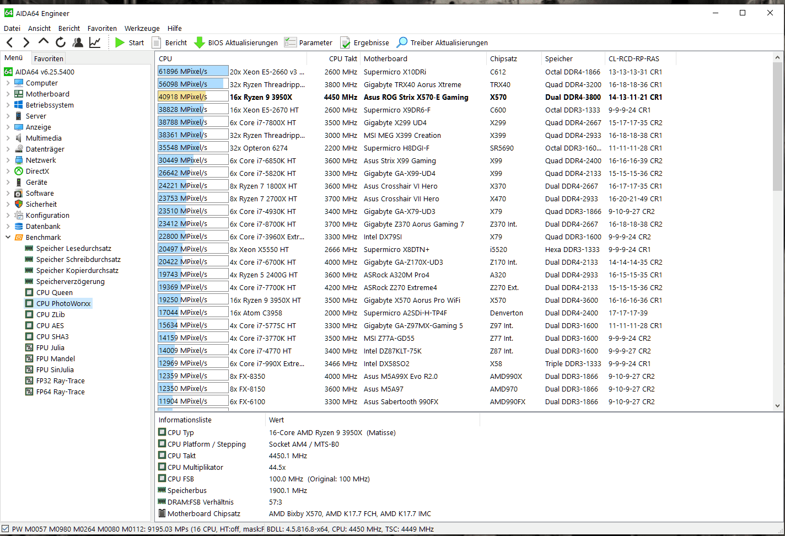Click the scroll down arrow of results list
Screen dimensions: 785x536
[777, 405]
